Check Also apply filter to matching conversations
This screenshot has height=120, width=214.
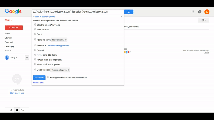click(48, 77)
